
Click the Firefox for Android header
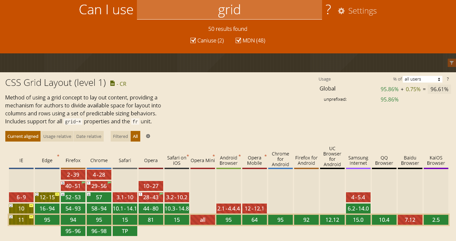306,160
